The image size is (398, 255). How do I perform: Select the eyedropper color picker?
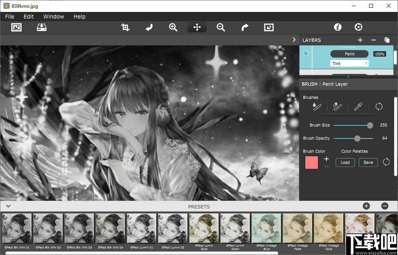point(358,107)
